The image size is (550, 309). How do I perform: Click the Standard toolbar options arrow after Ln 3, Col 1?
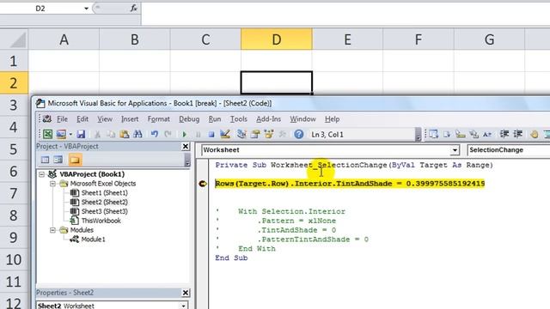pyautogui.click(x=419, y=135)
